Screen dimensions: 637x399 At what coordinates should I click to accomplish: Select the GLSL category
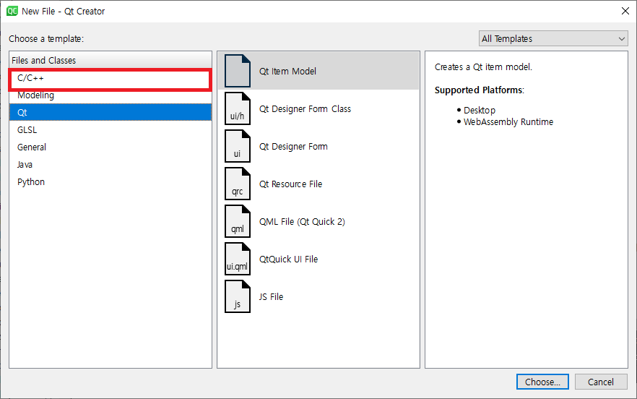(110, 130)
